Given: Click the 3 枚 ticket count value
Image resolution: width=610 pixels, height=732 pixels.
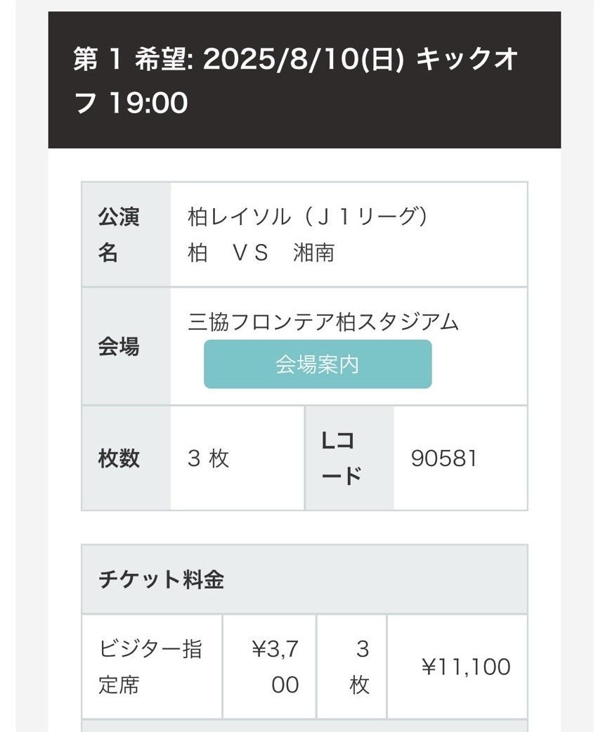Looking at the screenshot, I should click(208, 458).
